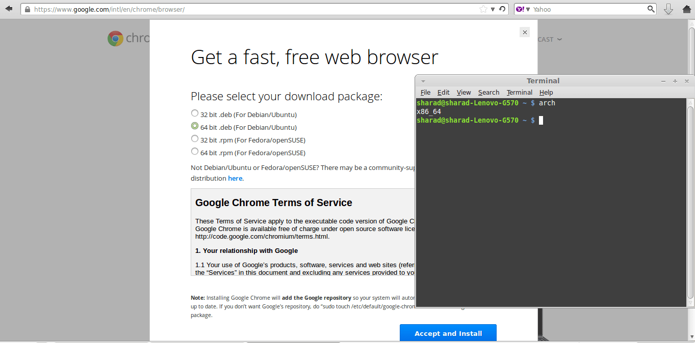Open the Terminal File menu
The width and height of the screenshot is (695, 343).
click(x=425, y=92)
